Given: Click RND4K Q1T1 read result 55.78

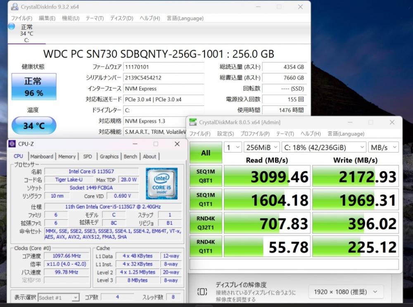Looking at the screenshot, I should point(267,247).
